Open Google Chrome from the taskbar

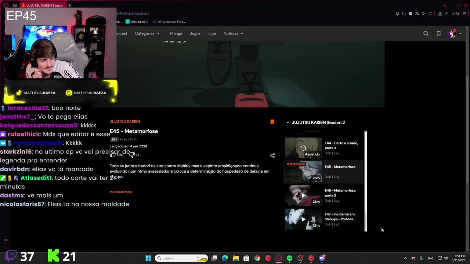click(x=257, y=258)
